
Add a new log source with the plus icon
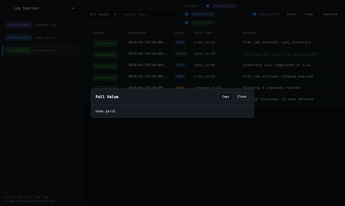73,8
